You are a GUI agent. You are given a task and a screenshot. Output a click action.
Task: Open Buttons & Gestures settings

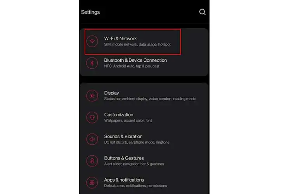click(x=144, y=161)
